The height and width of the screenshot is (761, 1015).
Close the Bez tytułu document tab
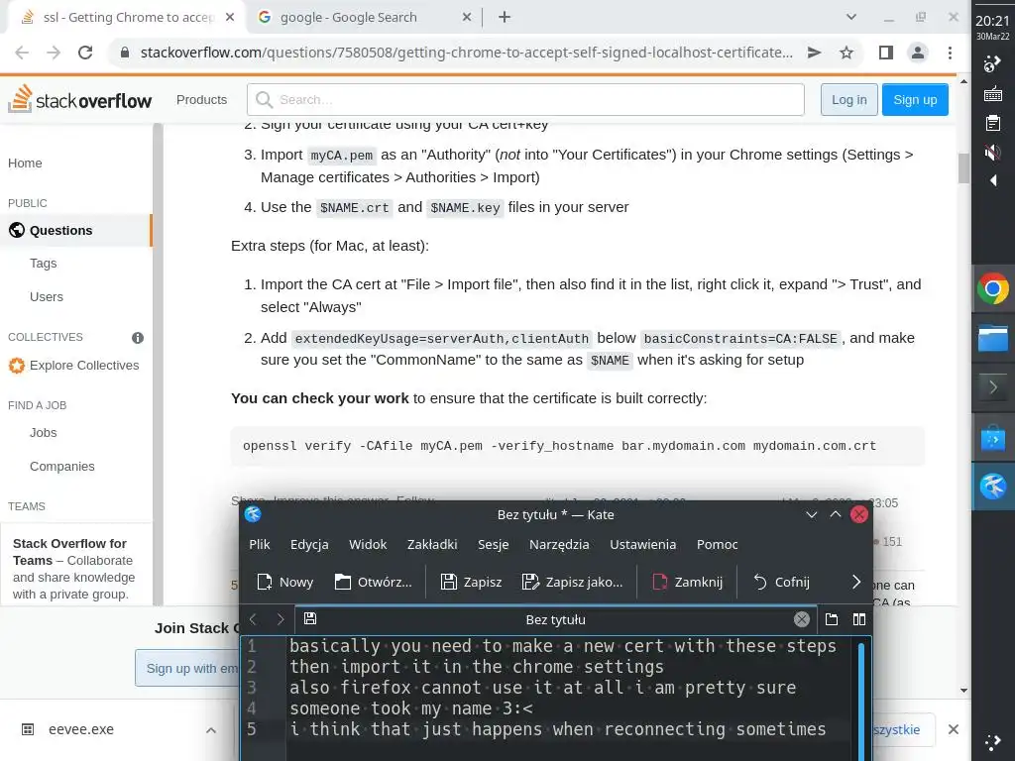coord(801,619)
